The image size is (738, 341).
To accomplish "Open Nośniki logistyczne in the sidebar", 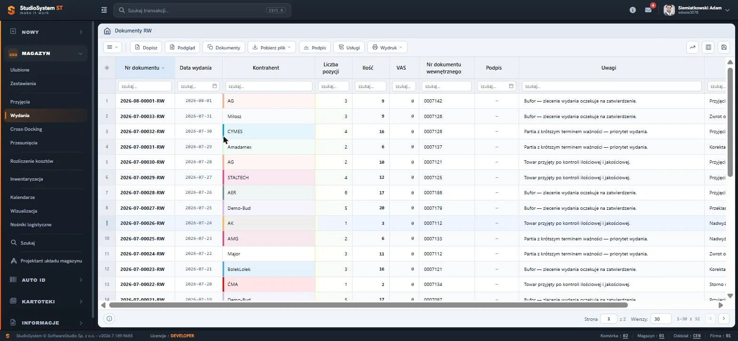I will tap(31, 225).
